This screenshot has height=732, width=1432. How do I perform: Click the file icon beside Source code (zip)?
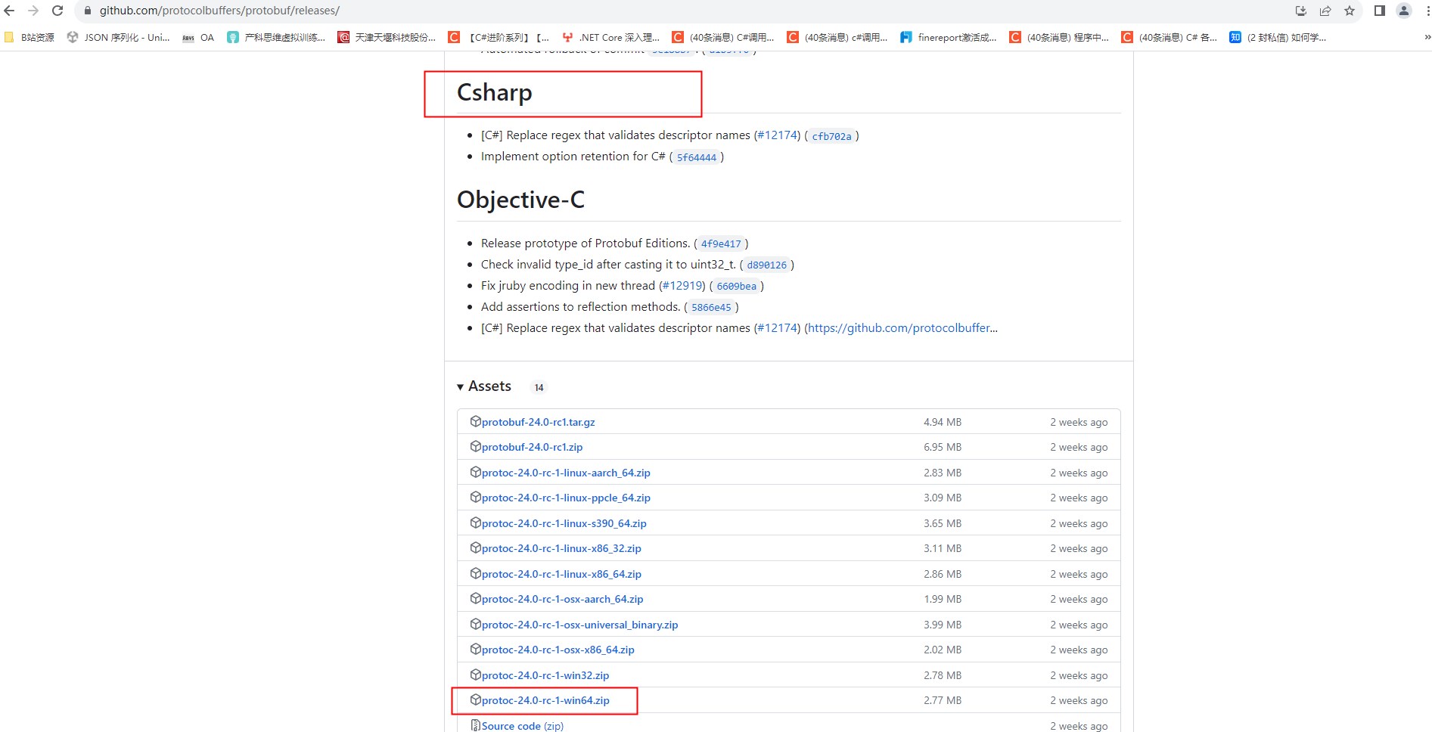pyautogui.click(x=476, y=725)
